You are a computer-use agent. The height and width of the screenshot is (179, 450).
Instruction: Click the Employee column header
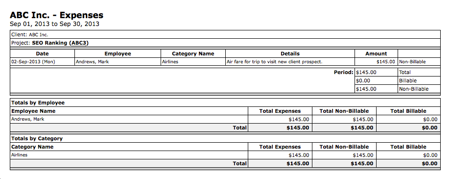[x=118, y=53]
